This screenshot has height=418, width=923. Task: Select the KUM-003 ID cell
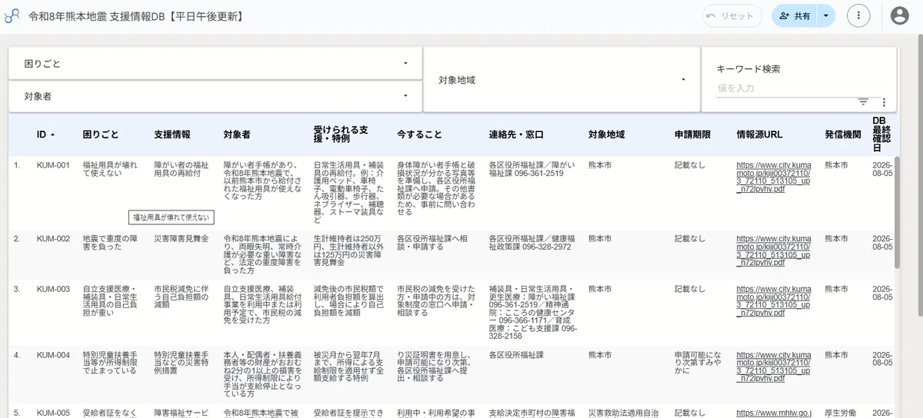[x=53, y=289]
